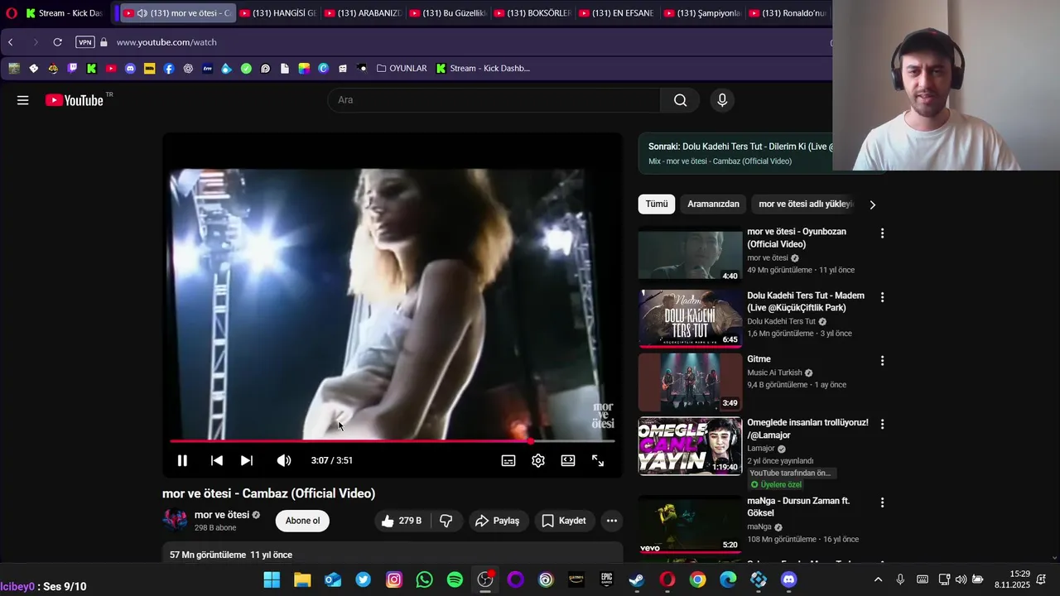Go back in browser history
Screen dimensions: 1060x596
(11, 42)
